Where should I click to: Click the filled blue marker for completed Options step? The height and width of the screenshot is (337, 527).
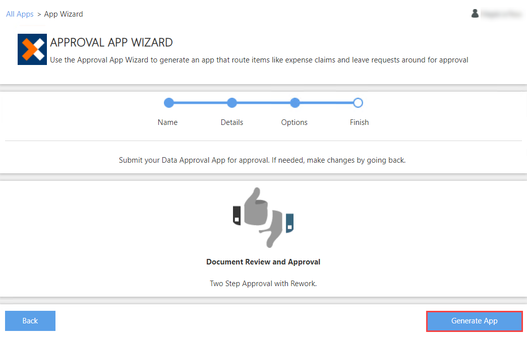click(x=295, y=102)
